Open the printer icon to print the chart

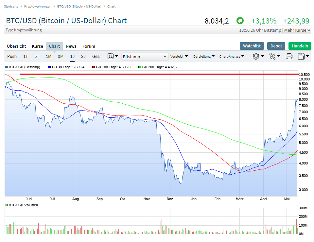coord(289,56)
